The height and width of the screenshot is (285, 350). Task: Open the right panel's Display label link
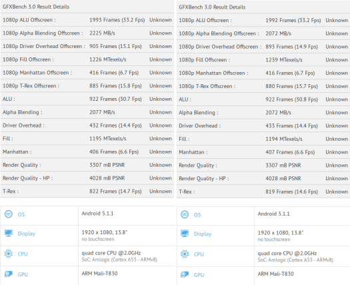coord(203,234)
